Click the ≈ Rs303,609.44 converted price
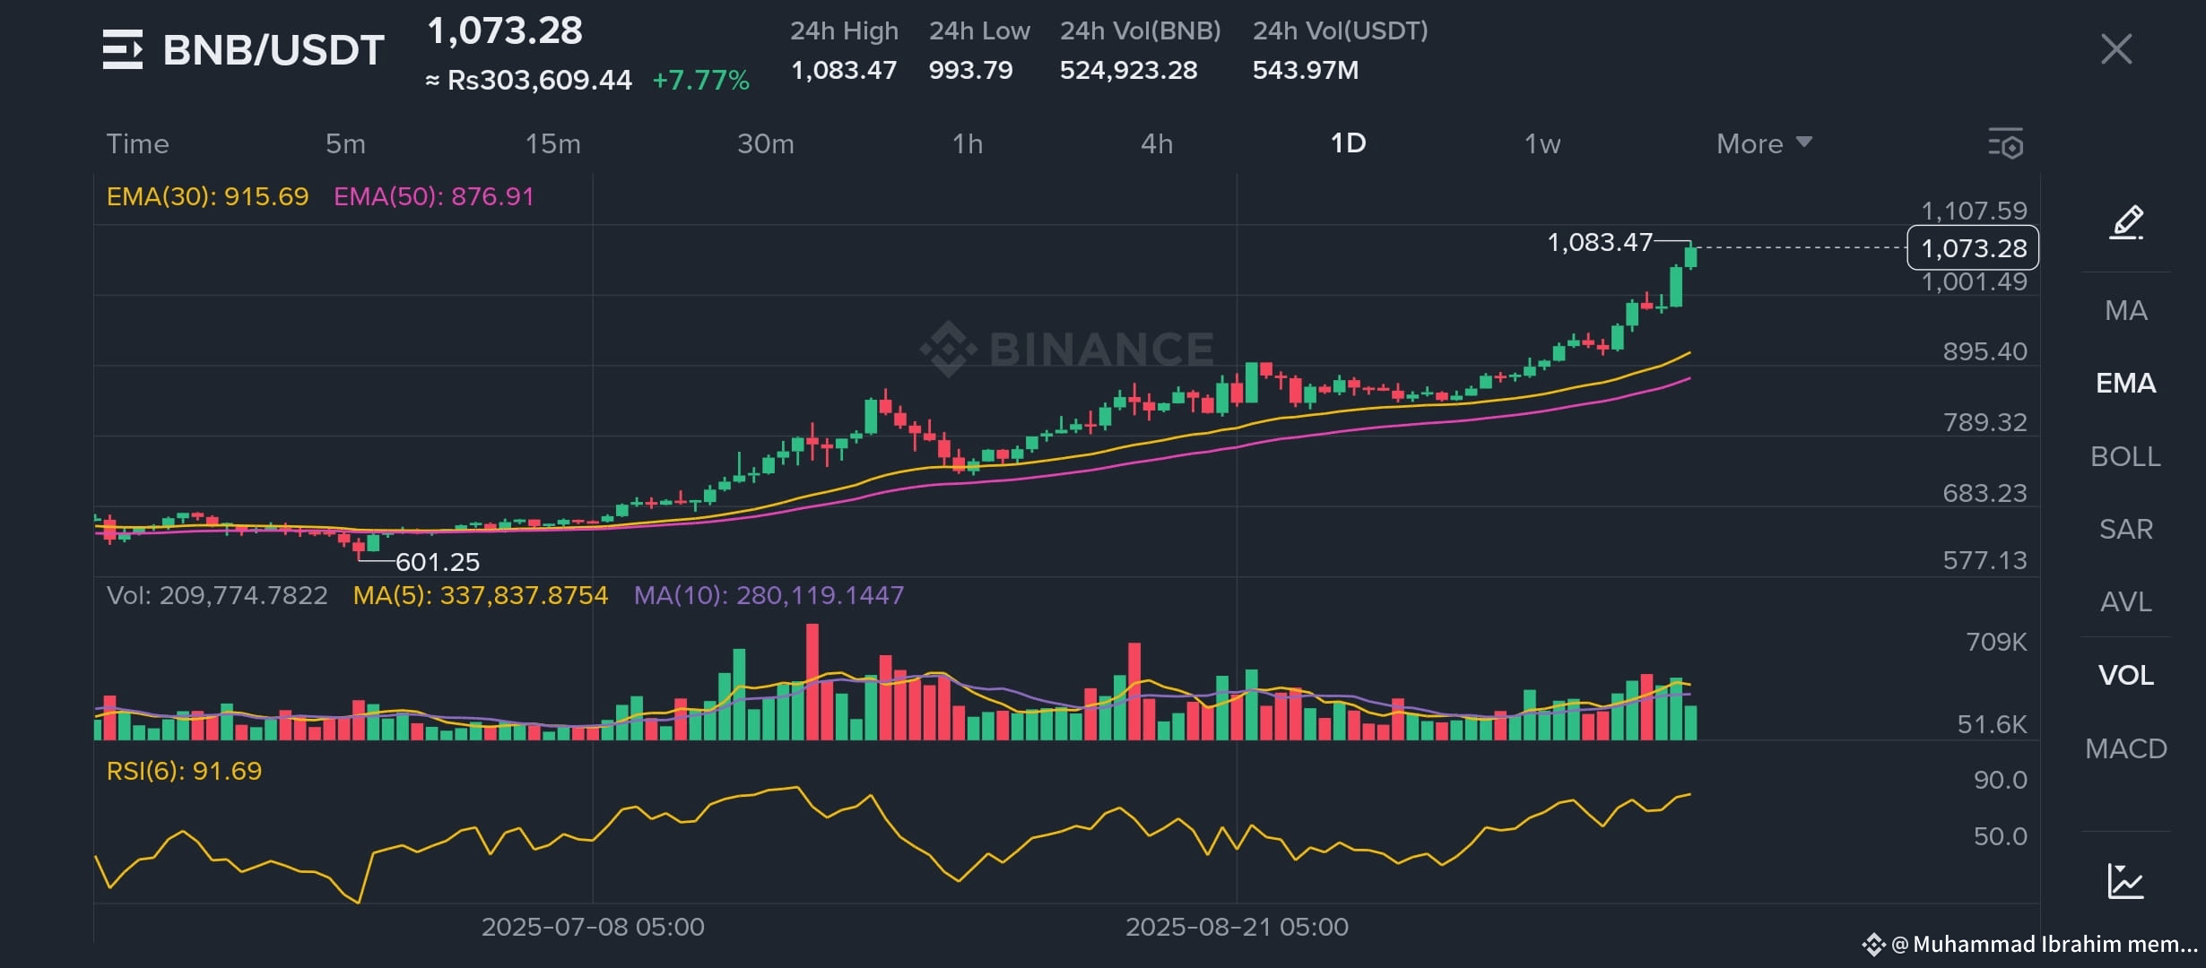Viewport: 2206px width, 968px height. pyautogui.click(x=528, y=81)
